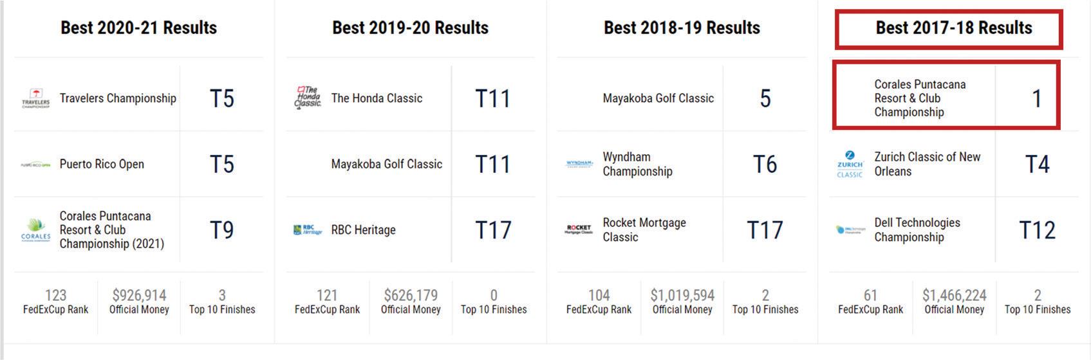Click the Travelers Championship logo icon

[35, 98]
